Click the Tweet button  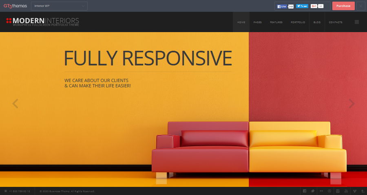[302, 6]
